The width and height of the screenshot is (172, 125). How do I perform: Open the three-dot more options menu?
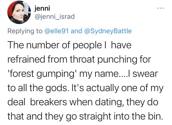point(161,8)
